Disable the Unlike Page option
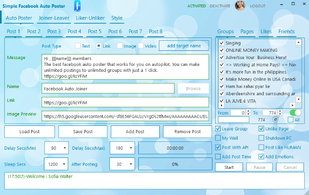 [261, 129]
